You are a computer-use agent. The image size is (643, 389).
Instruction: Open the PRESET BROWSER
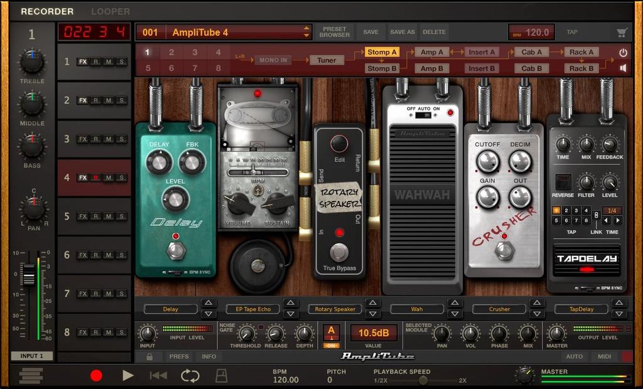[x=334, y=32]
